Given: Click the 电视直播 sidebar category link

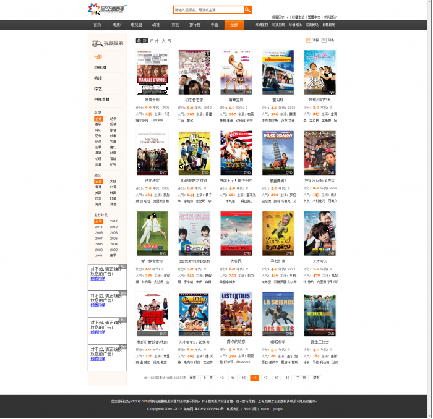Looking at the screenshot, I should tap(101, 99).
